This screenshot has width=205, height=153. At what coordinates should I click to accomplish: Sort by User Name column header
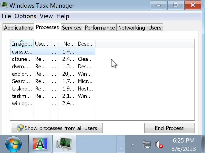(x=42, y=43)
